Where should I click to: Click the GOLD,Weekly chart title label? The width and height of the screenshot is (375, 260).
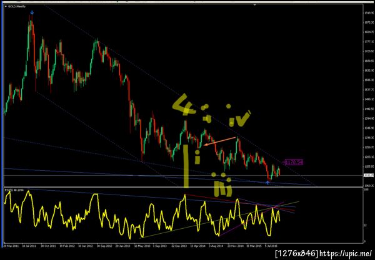[16, 6]
